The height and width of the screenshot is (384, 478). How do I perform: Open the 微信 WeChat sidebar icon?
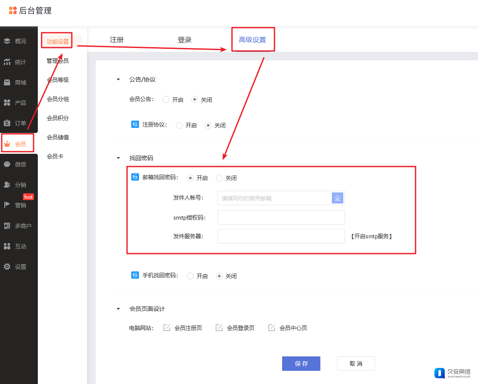click(x=7, y=164)
